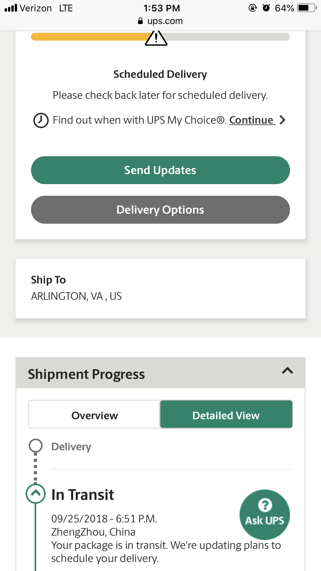Tap the warning triangle on progress bar

[x=156, y=38]
